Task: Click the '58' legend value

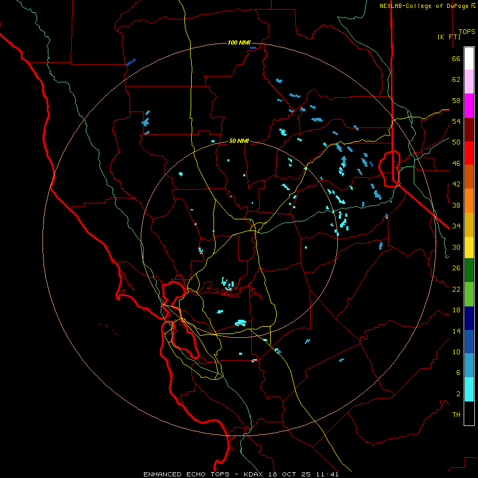Action: tap(456, 100)
